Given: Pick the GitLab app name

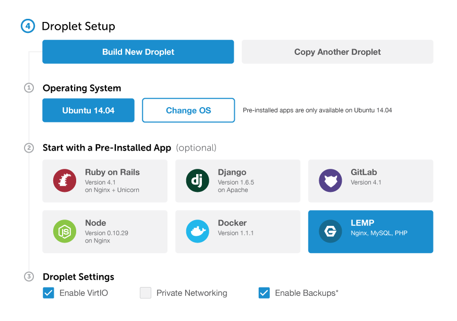Looking at the screenshot, I should 364,172.
